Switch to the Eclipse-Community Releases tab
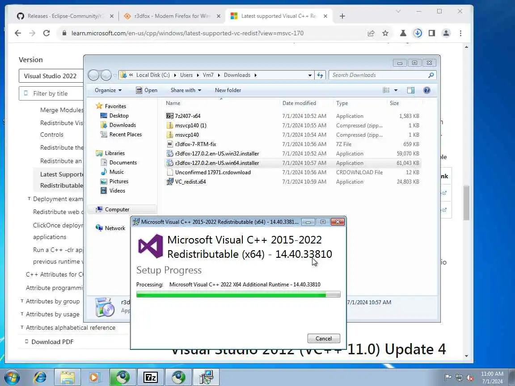Image resolution: width=515 pixels, height=386 pixels. click(65, 16)
